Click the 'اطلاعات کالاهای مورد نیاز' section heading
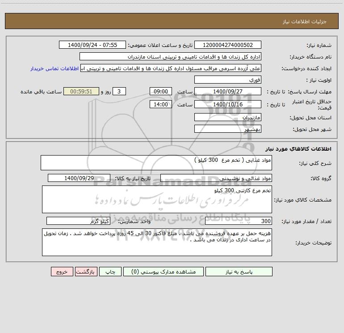Viewport: 344px width, 333px height. (x=298, y=149)
